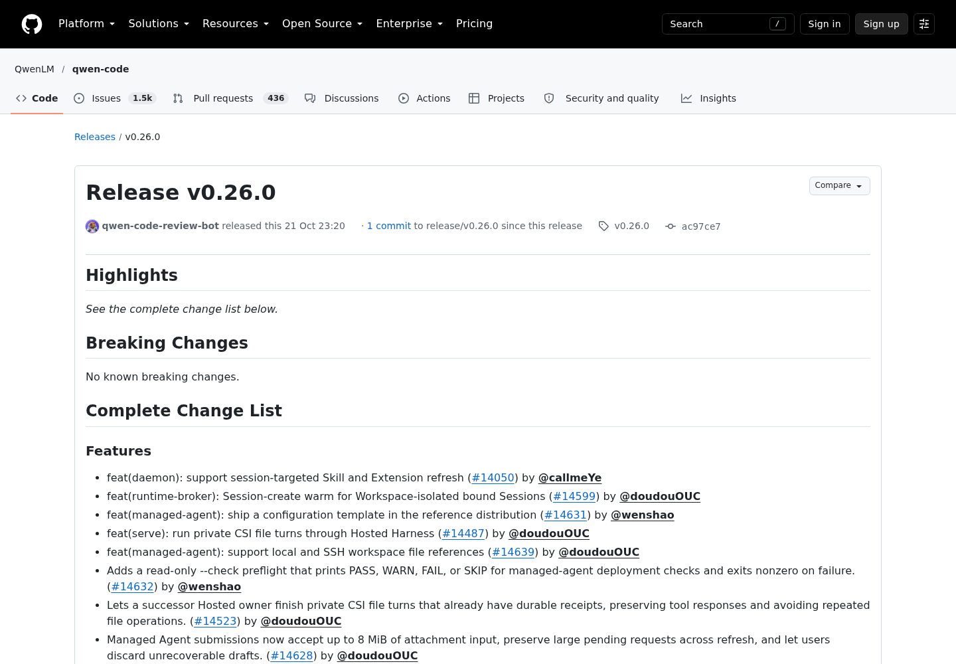Go to Releases breadcrumb link

(95, 137)
